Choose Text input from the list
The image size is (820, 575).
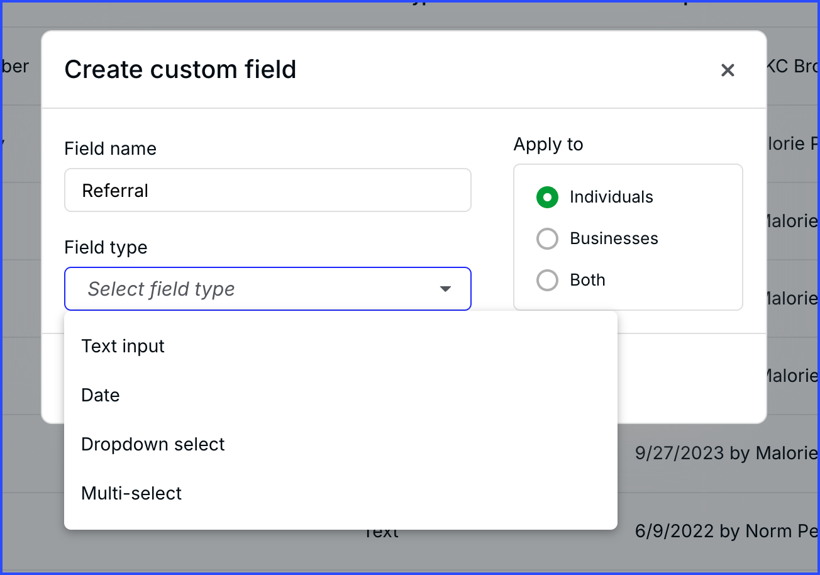pos(123,346)
